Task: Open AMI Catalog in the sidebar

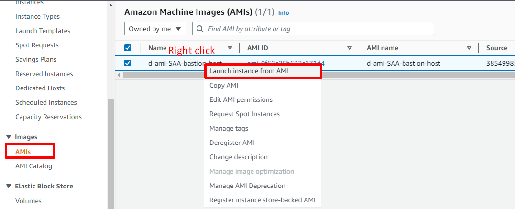Action: point(33,166)
